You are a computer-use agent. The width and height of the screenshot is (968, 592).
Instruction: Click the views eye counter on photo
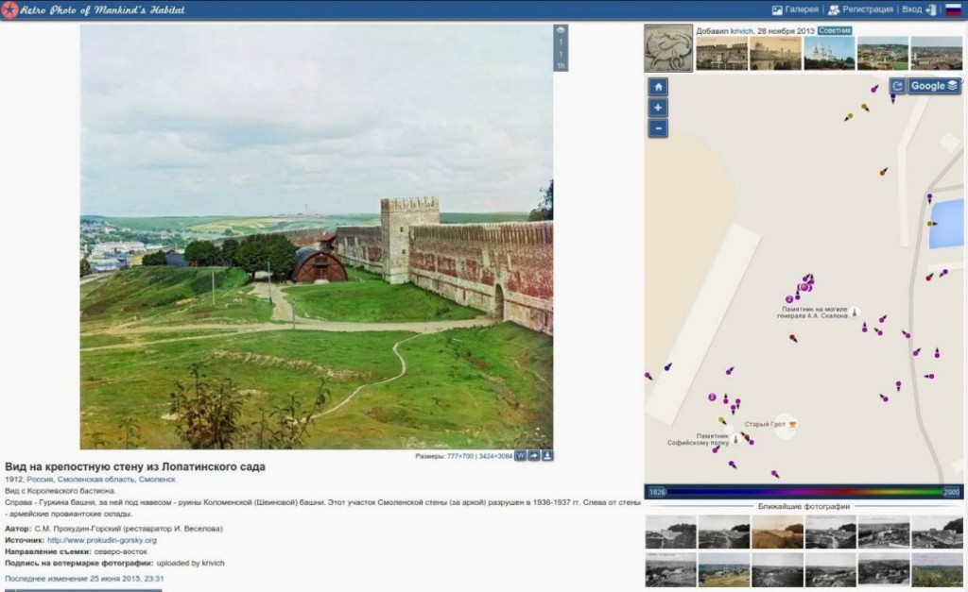561,30
